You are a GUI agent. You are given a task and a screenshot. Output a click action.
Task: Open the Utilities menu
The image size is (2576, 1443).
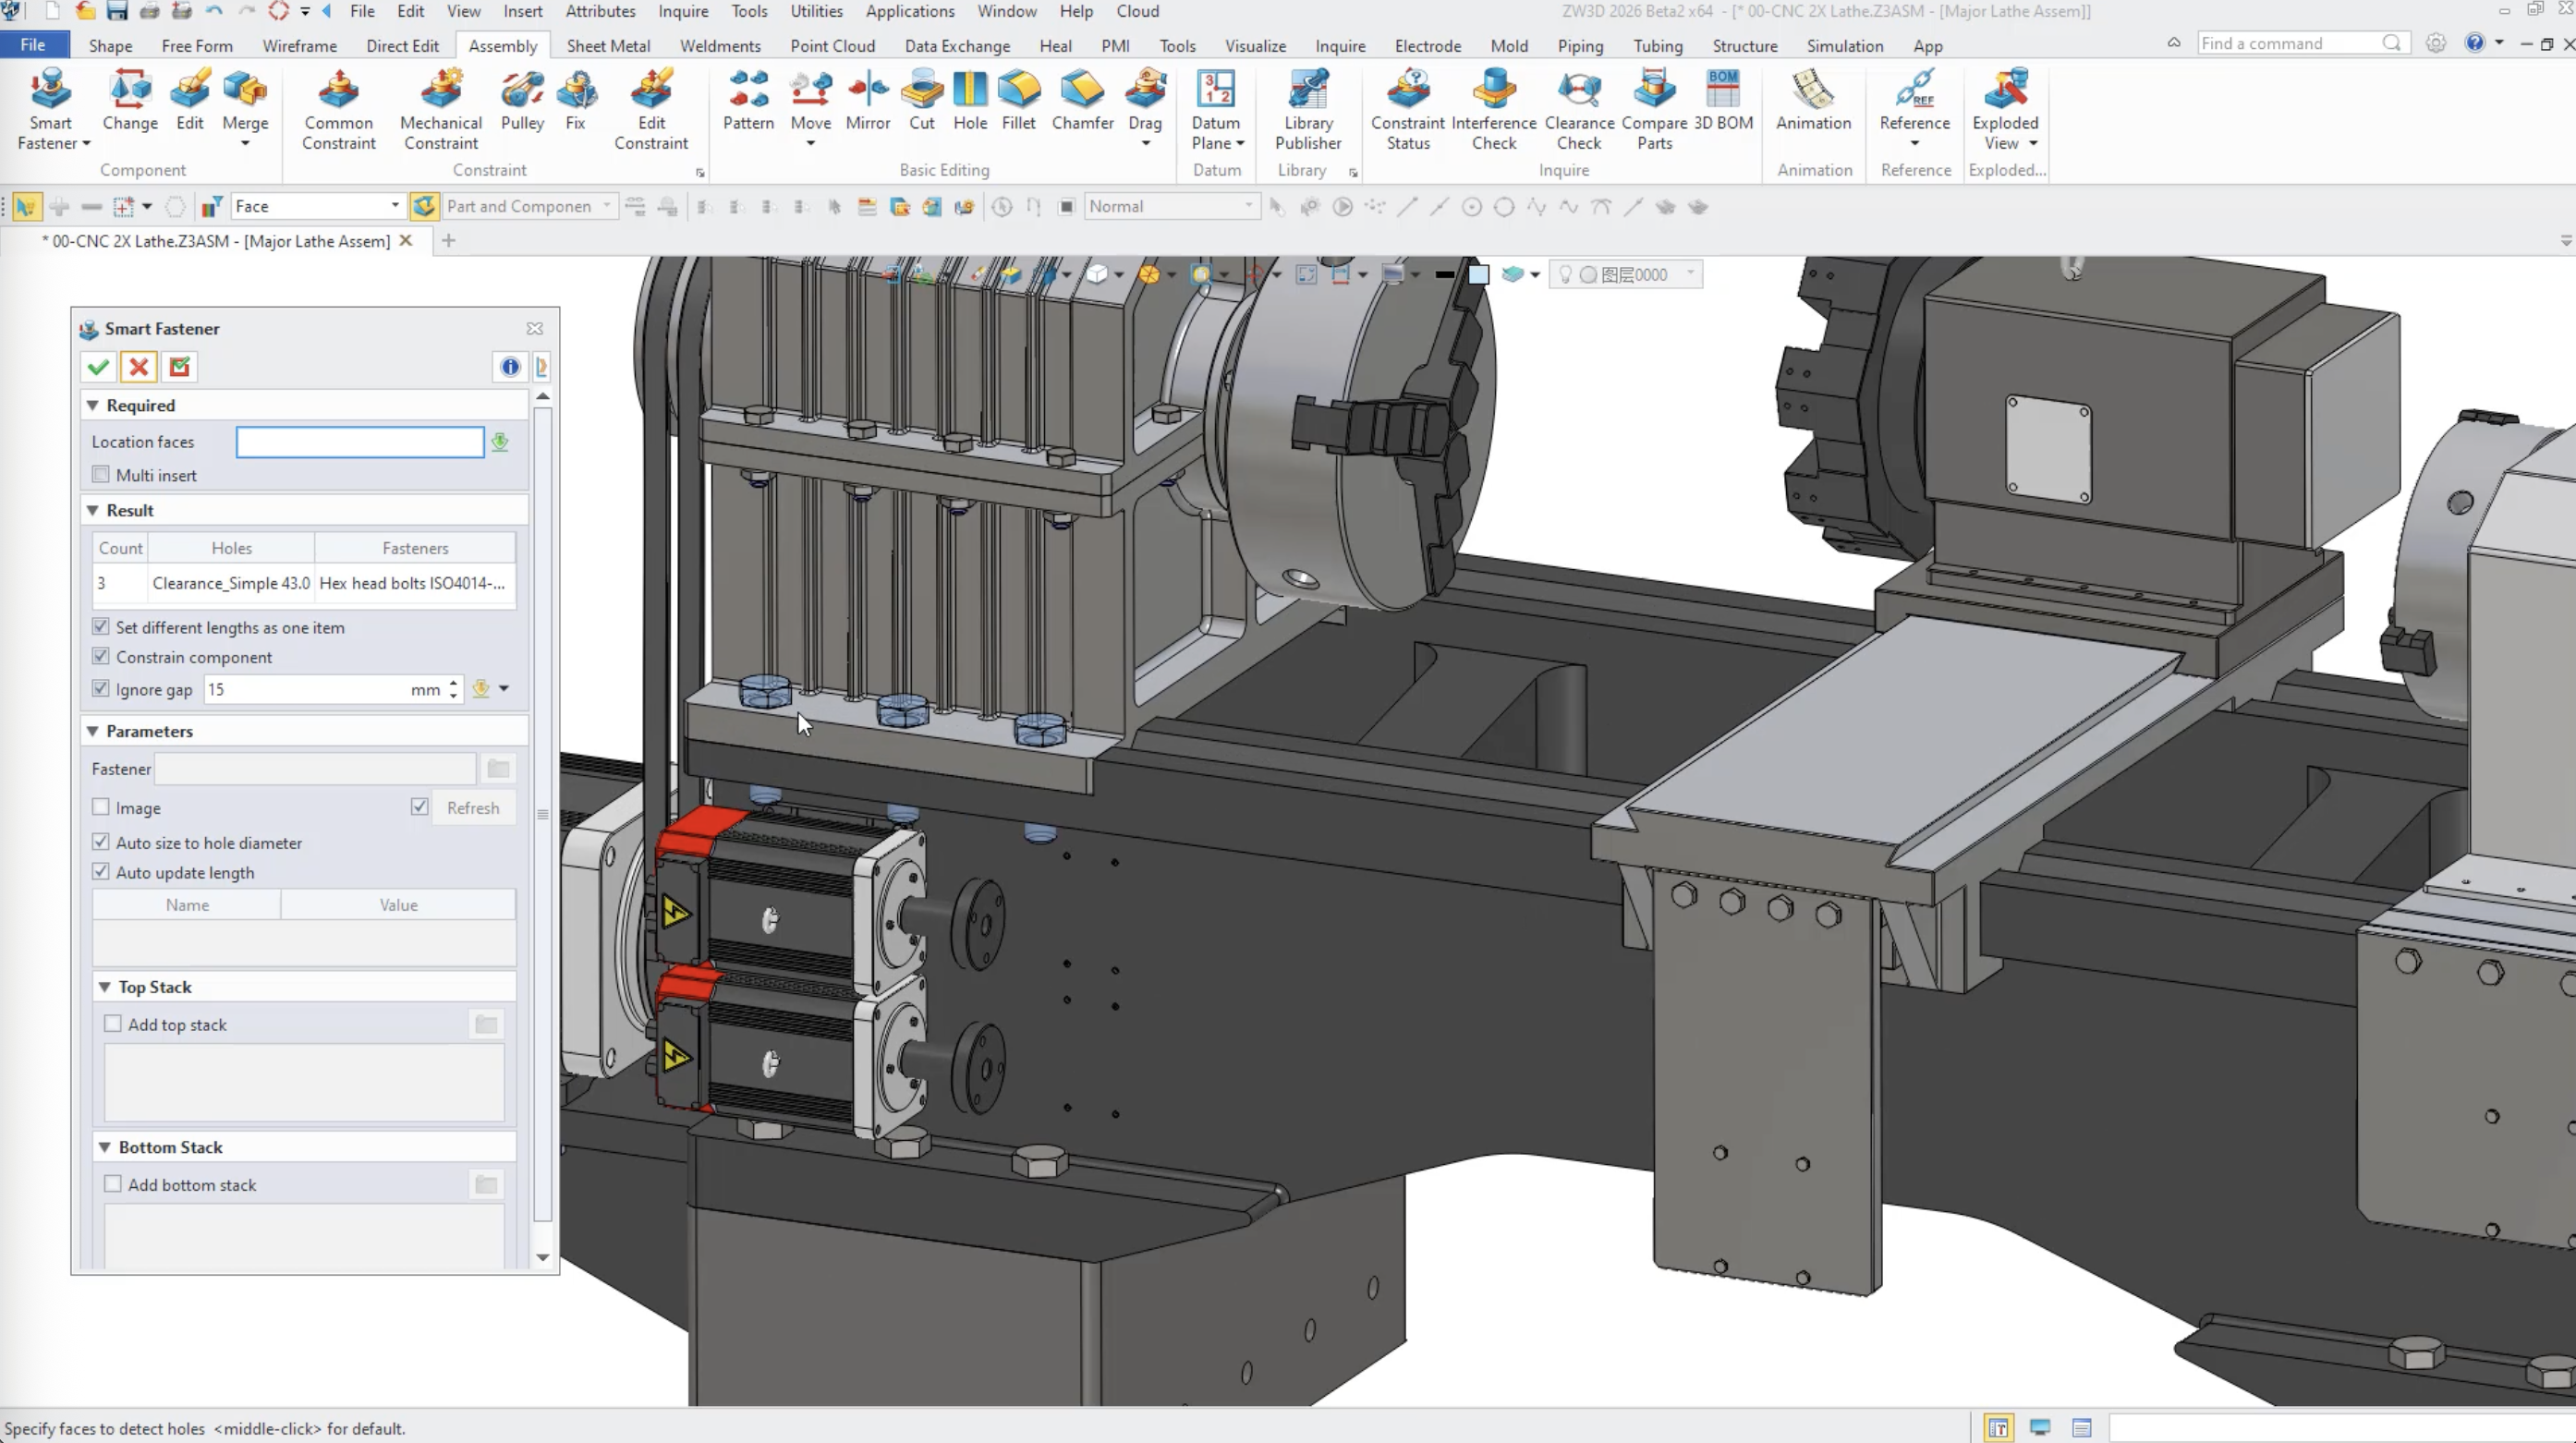tap(816, 11)
